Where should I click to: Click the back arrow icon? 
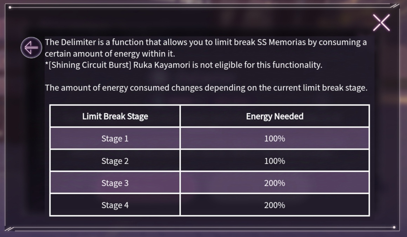click(x=31, y=48)
